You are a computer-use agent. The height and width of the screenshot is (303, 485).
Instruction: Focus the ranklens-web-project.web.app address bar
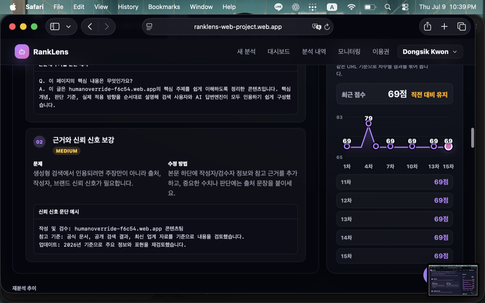(238, 27)
